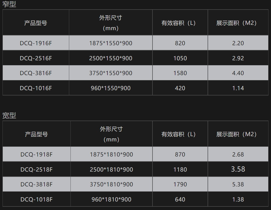Click the DCQ-3816F model name
This screenshot has height=210, width=271.
click(36, 73)
